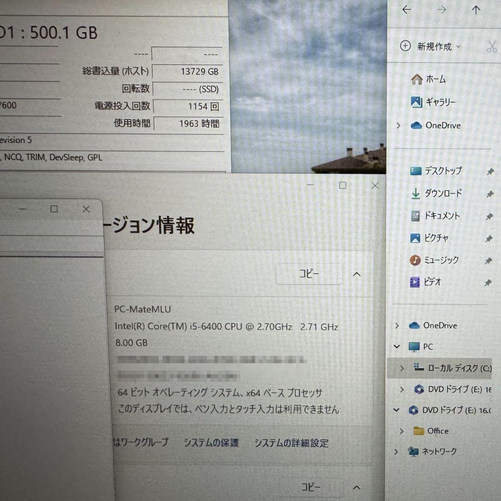This screenshot has width=501, height=501.
Task: Maximize the settings window
Action: 342,185
